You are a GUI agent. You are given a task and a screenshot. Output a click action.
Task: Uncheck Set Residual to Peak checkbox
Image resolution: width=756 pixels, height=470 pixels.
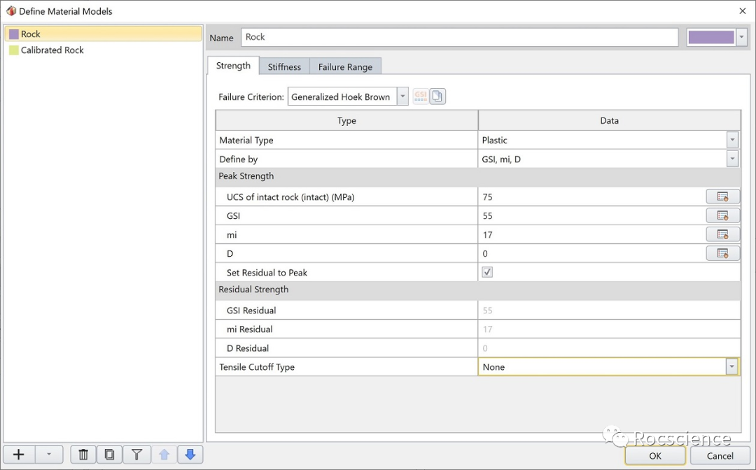(487, 273)
